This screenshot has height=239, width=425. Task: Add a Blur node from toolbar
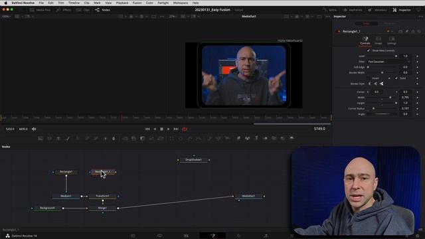point(114,139)
